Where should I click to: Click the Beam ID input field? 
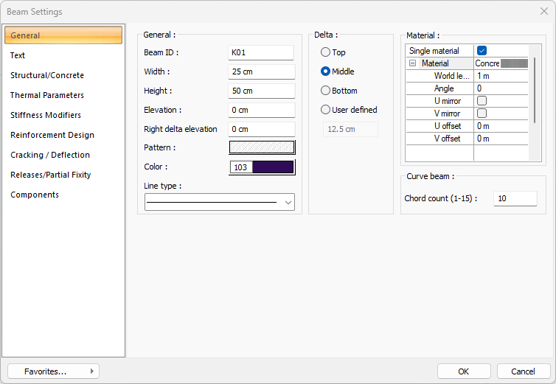click(261, 53)
